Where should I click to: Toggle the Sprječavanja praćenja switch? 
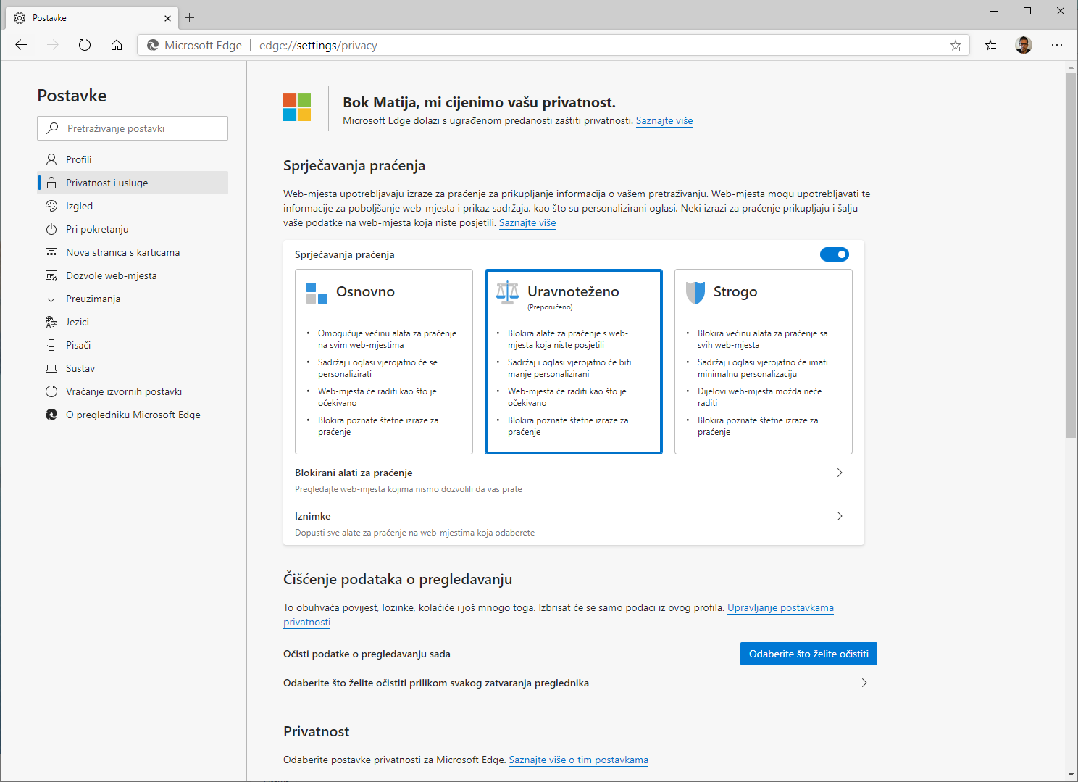click(x=835, y=254)
